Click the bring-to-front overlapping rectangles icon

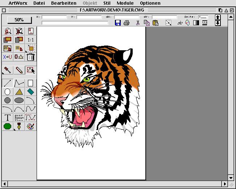click(8, 40)
